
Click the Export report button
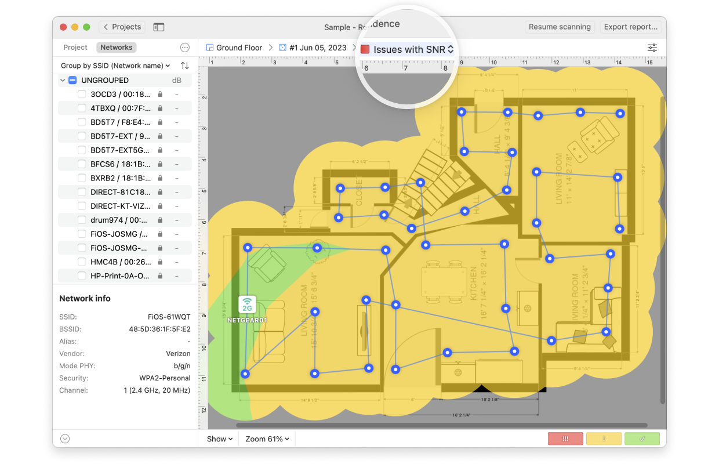[x=630, y=27]
